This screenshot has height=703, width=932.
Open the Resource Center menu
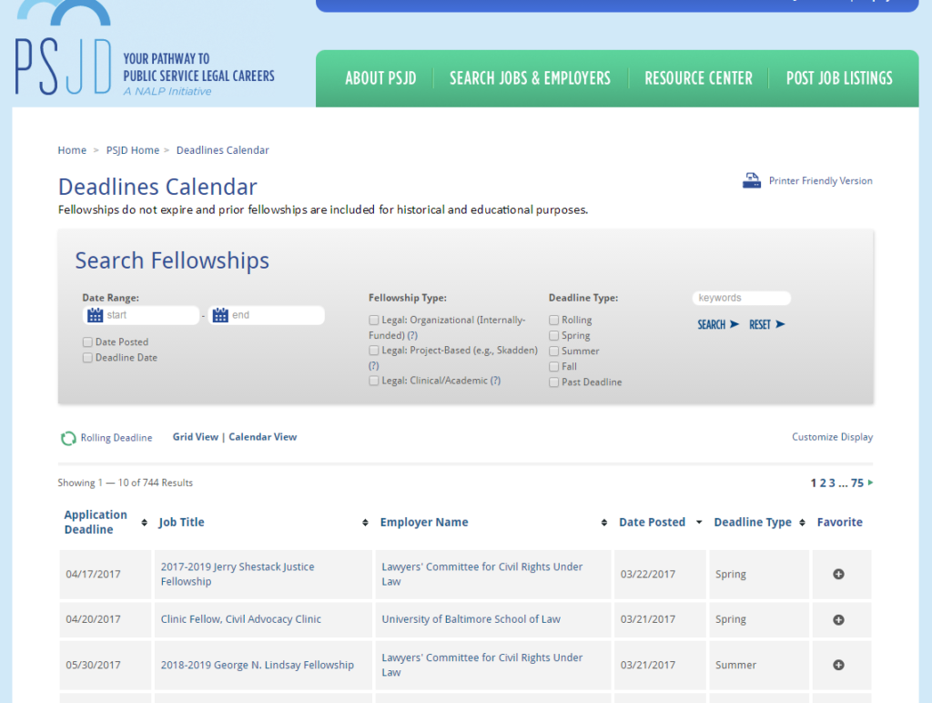click(698, 78)
